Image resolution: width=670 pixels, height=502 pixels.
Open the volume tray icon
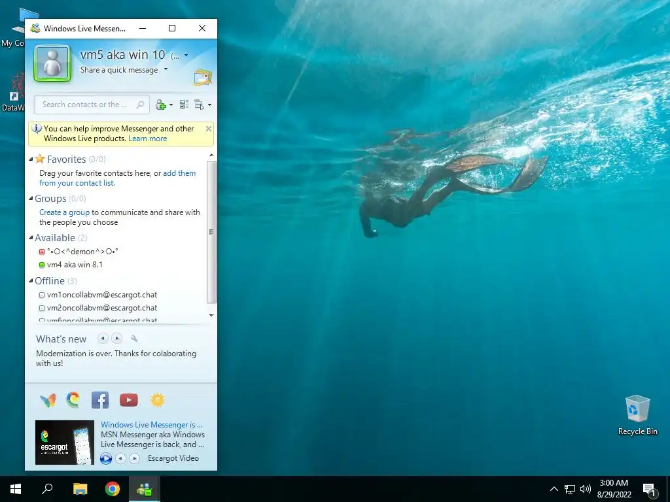(x=586, y=489)
